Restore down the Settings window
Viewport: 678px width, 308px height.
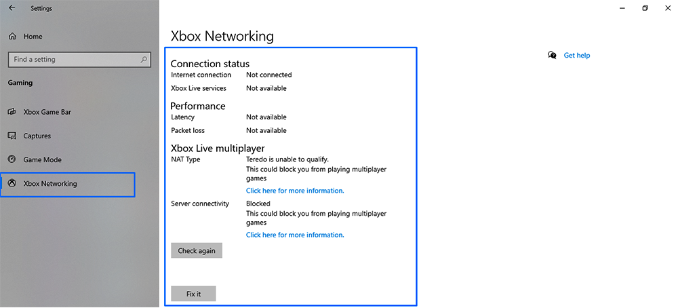[x=645, y=8]
